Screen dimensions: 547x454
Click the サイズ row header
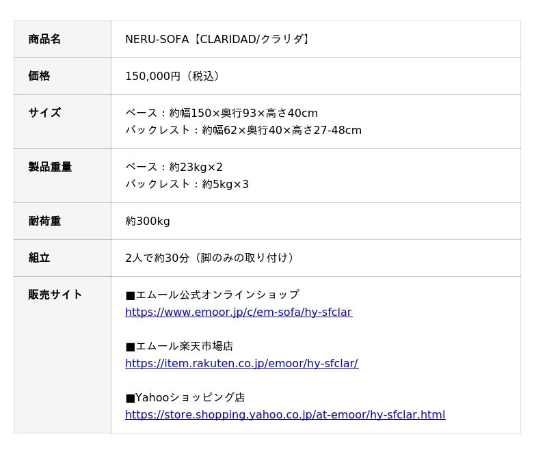tap(44, 113)
